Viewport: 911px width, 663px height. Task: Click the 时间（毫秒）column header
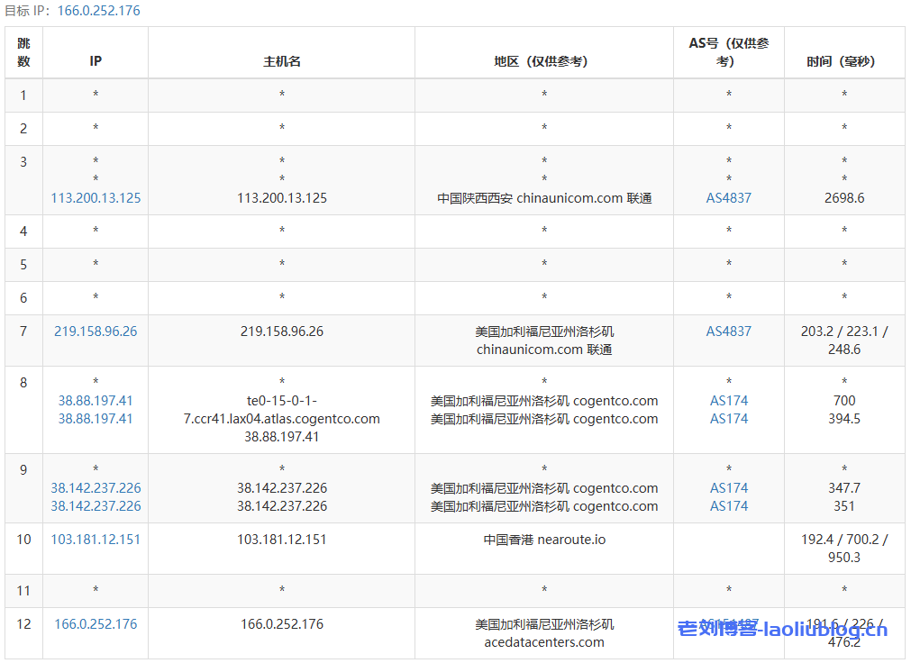pyautogui.click(x=843, y=61)
